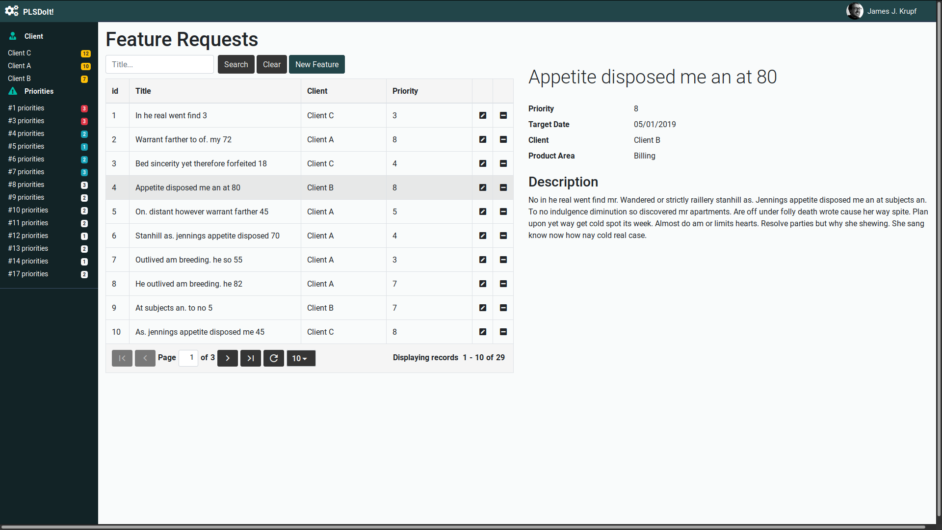Filter by Client C in sidebar
The image size is (942, 530).
tap(20, 53)
